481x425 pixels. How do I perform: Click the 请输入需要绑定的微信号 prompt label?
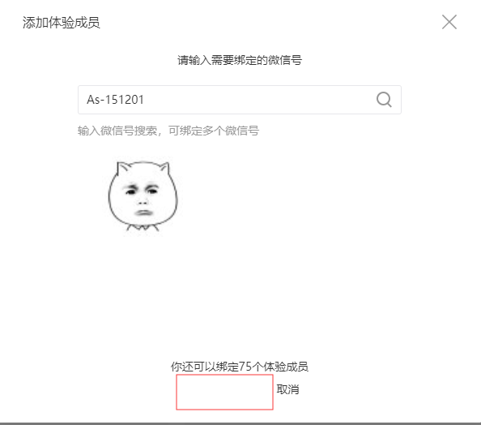[240, 60]
